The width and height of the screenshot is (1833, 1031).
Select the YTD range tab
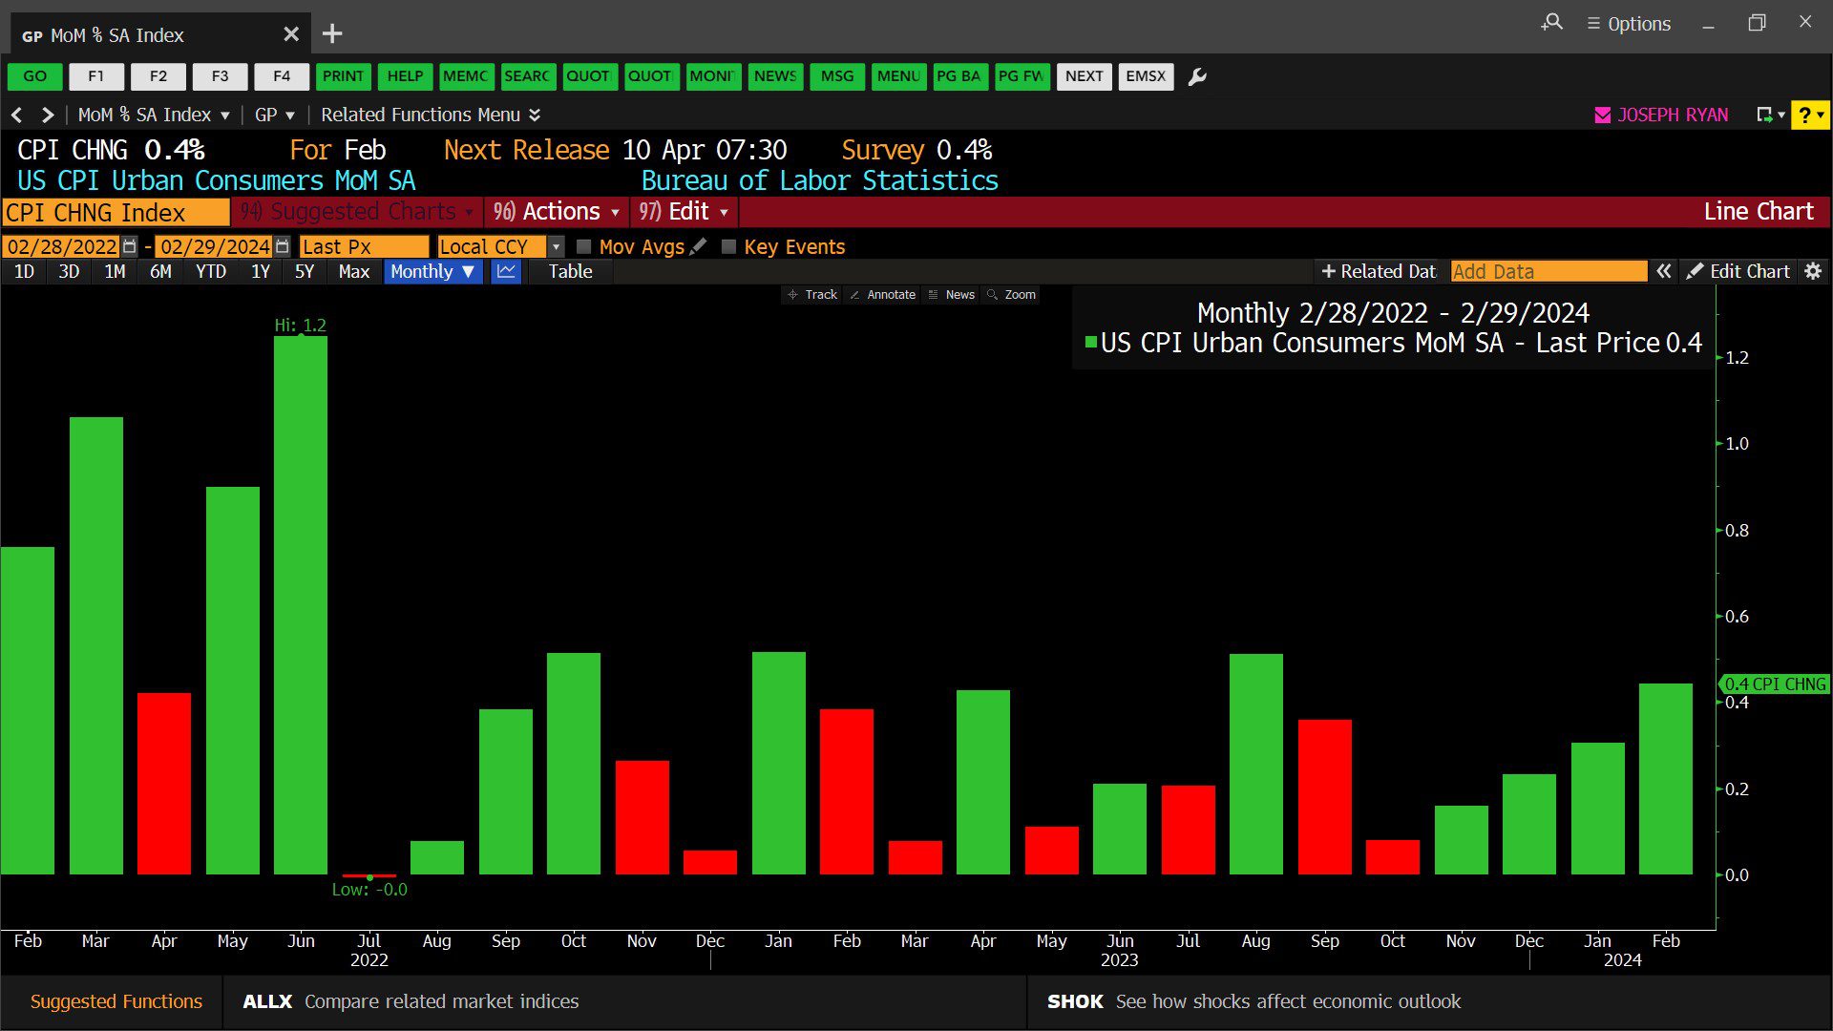tap(211, 272)
